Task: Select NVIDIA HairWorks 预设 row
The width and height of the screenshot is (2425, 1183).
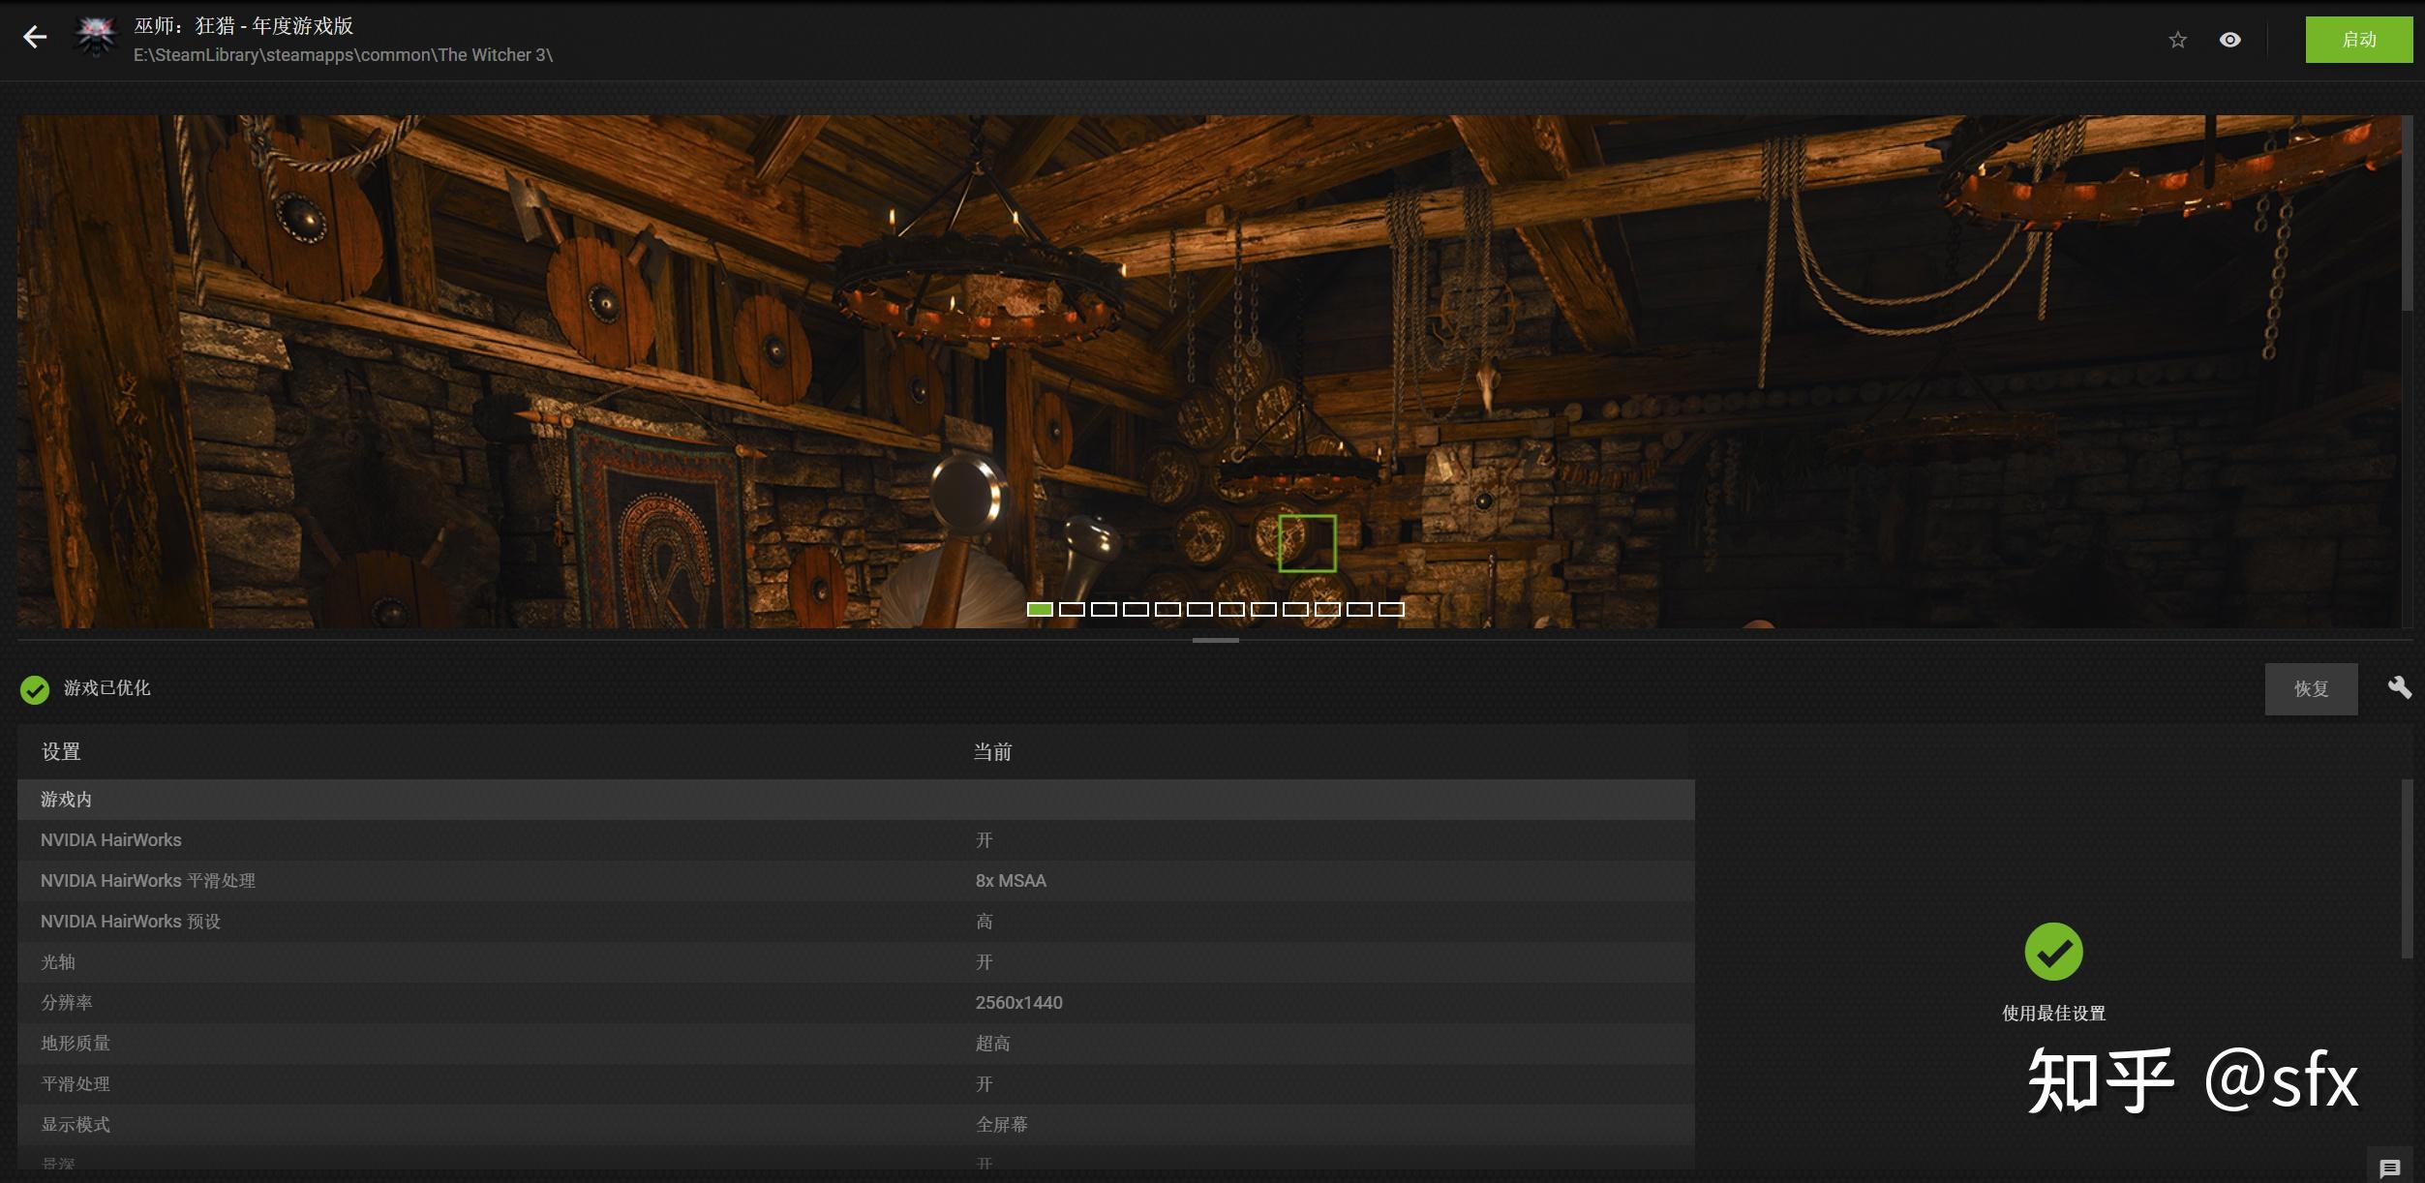Action: point(856,922)
